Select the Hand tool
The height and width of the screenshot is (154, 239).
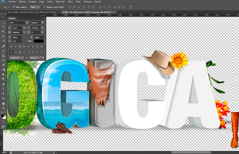(4, 103)
